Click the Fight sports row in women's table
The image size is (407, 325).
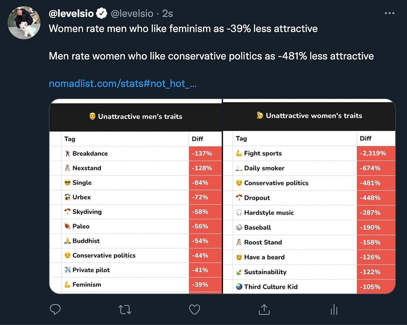[x=263, y=154]
